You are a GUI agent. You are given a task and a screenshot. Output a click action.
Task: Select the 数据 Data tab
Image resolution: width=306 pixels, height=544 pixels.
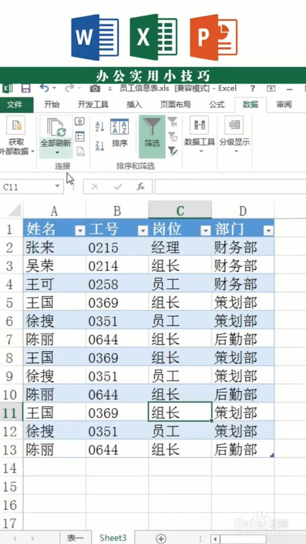coord(251,105)
